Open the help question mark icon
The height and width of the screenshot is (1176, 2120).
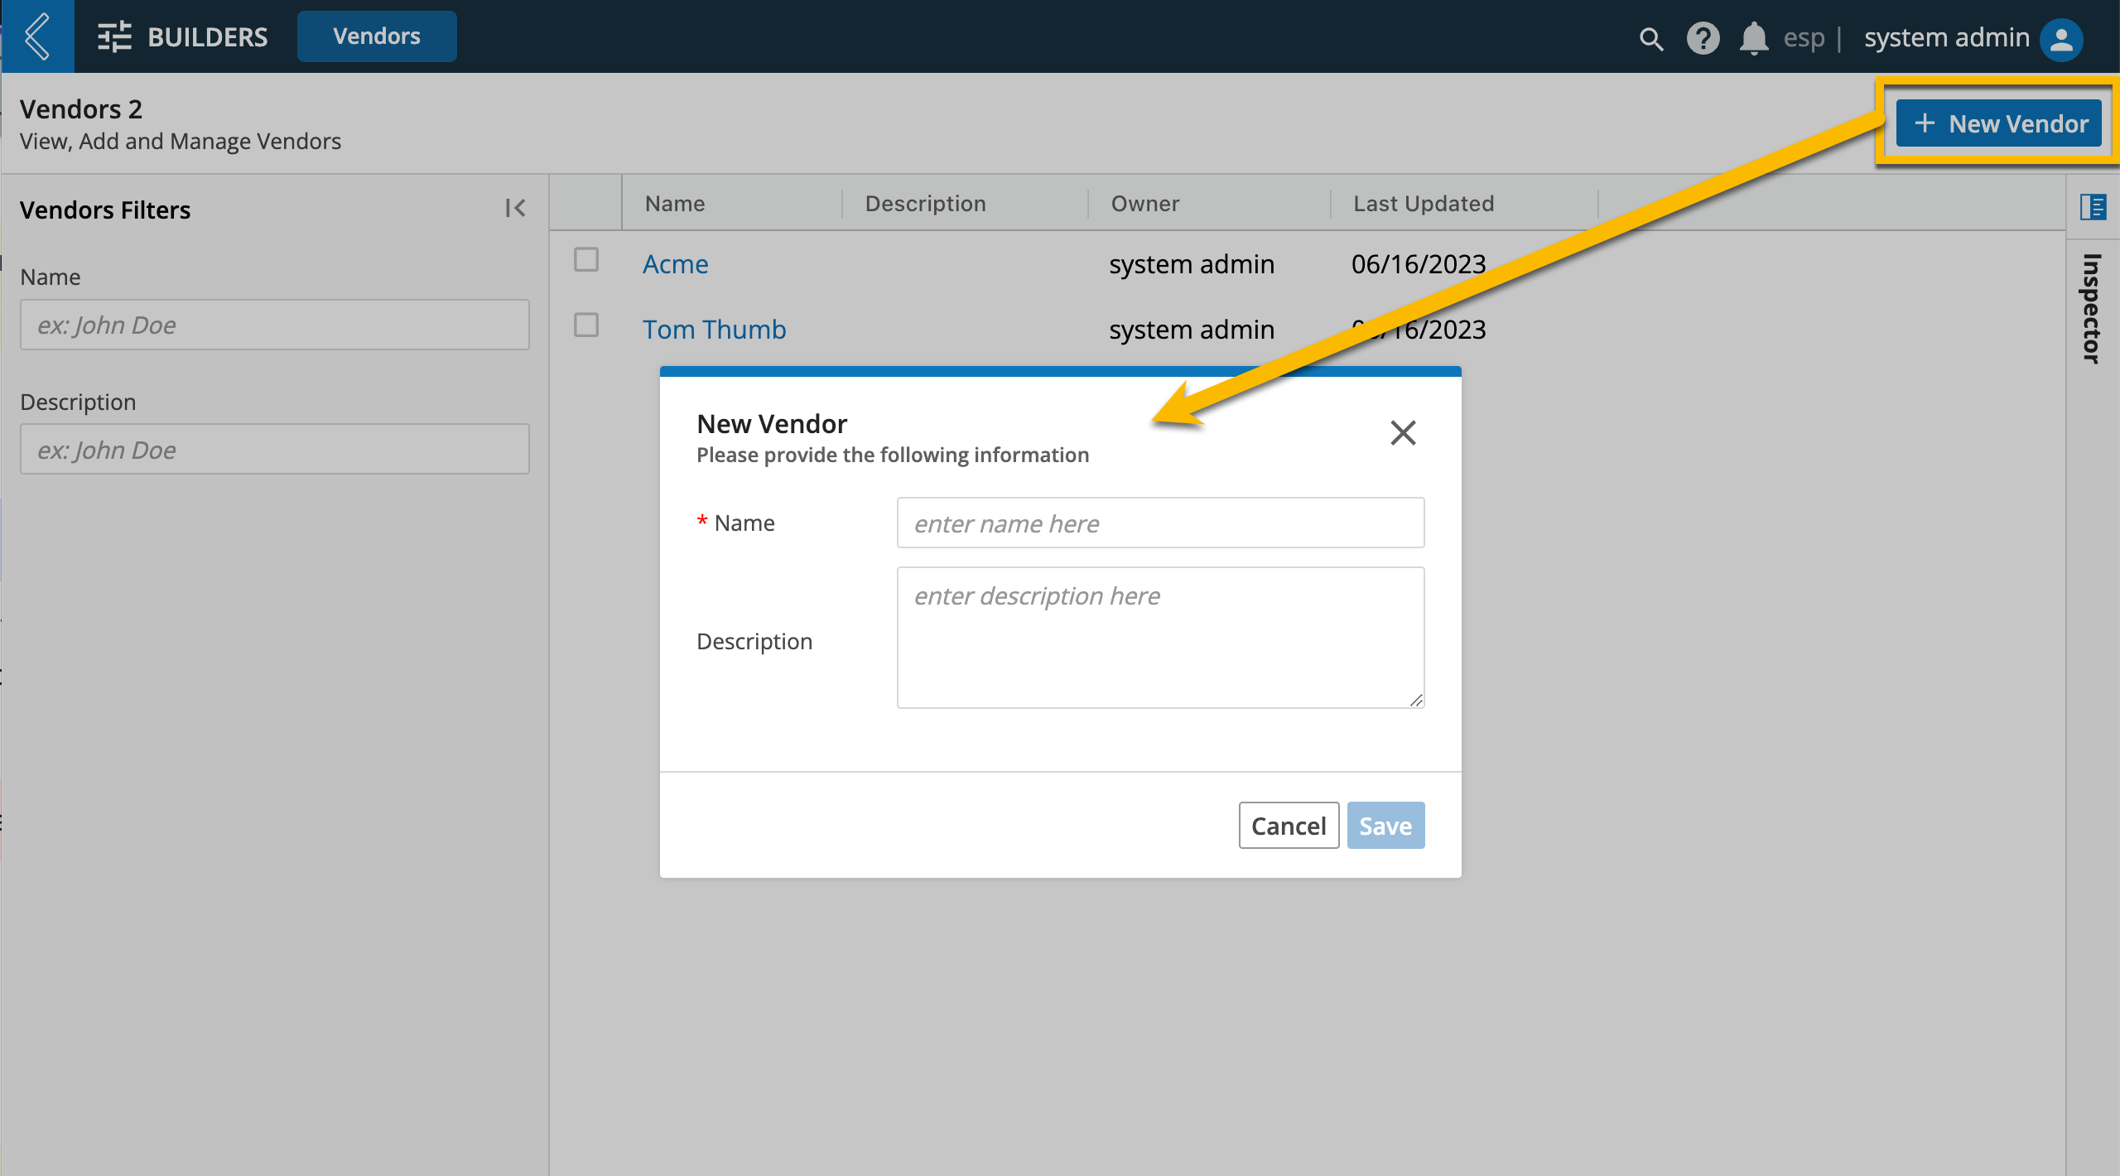(x=1703, y=38)
